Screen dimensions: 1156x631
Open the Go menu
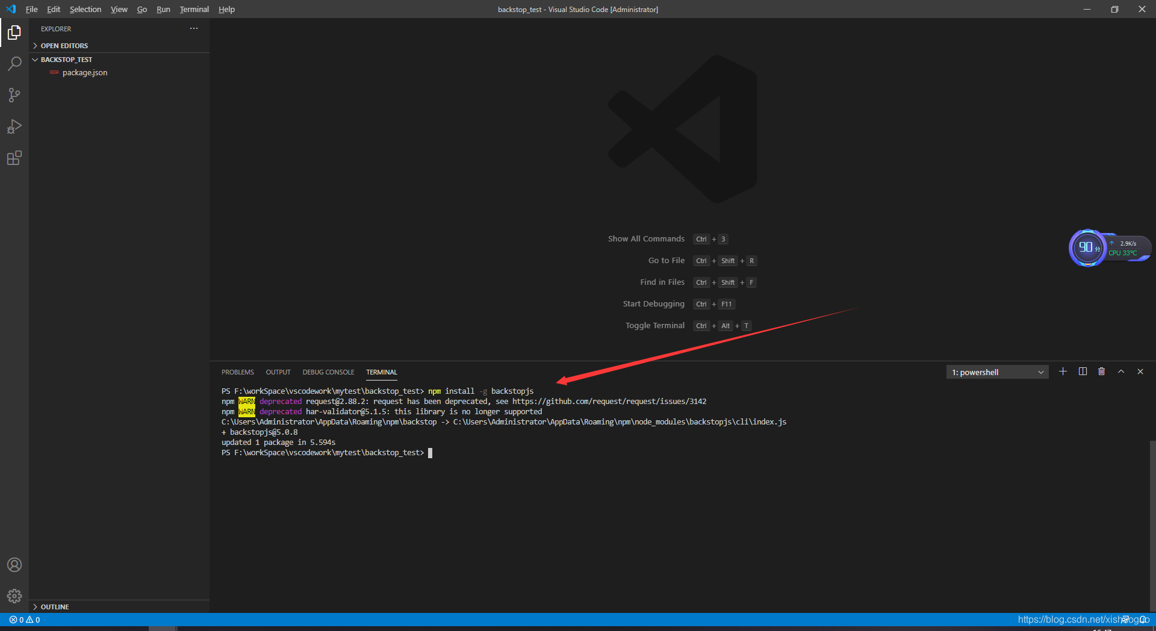142,9
